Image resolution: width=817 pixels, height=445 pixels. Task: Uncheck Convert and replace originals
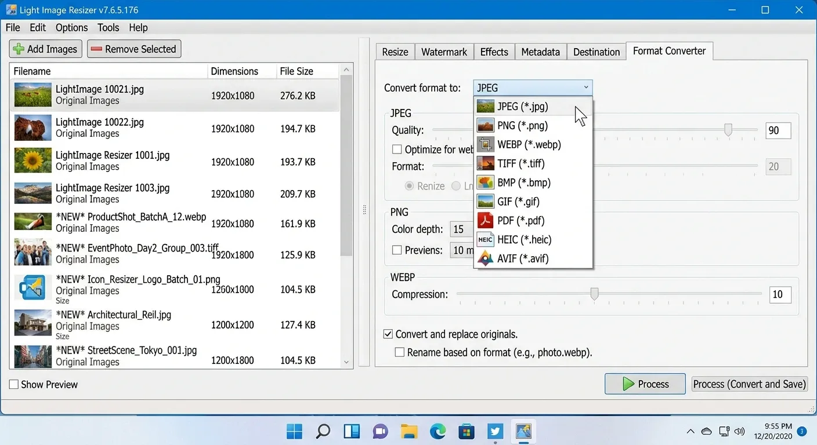[x=388, y=334]
